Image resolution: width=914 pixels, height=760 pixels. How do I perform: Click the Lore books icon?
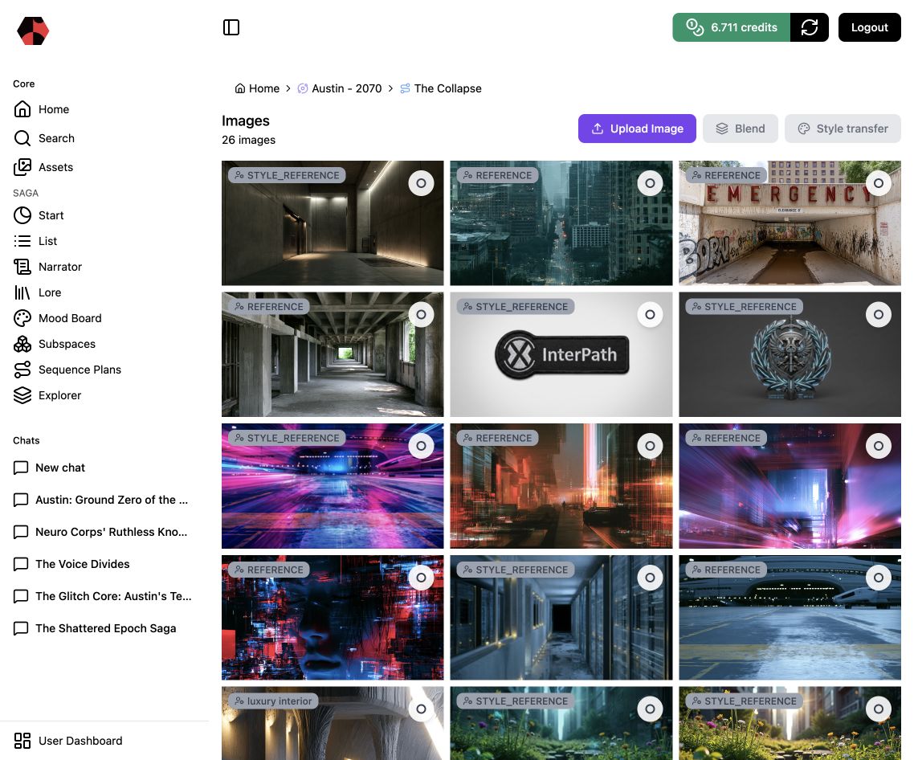click(x=22, y=292)
